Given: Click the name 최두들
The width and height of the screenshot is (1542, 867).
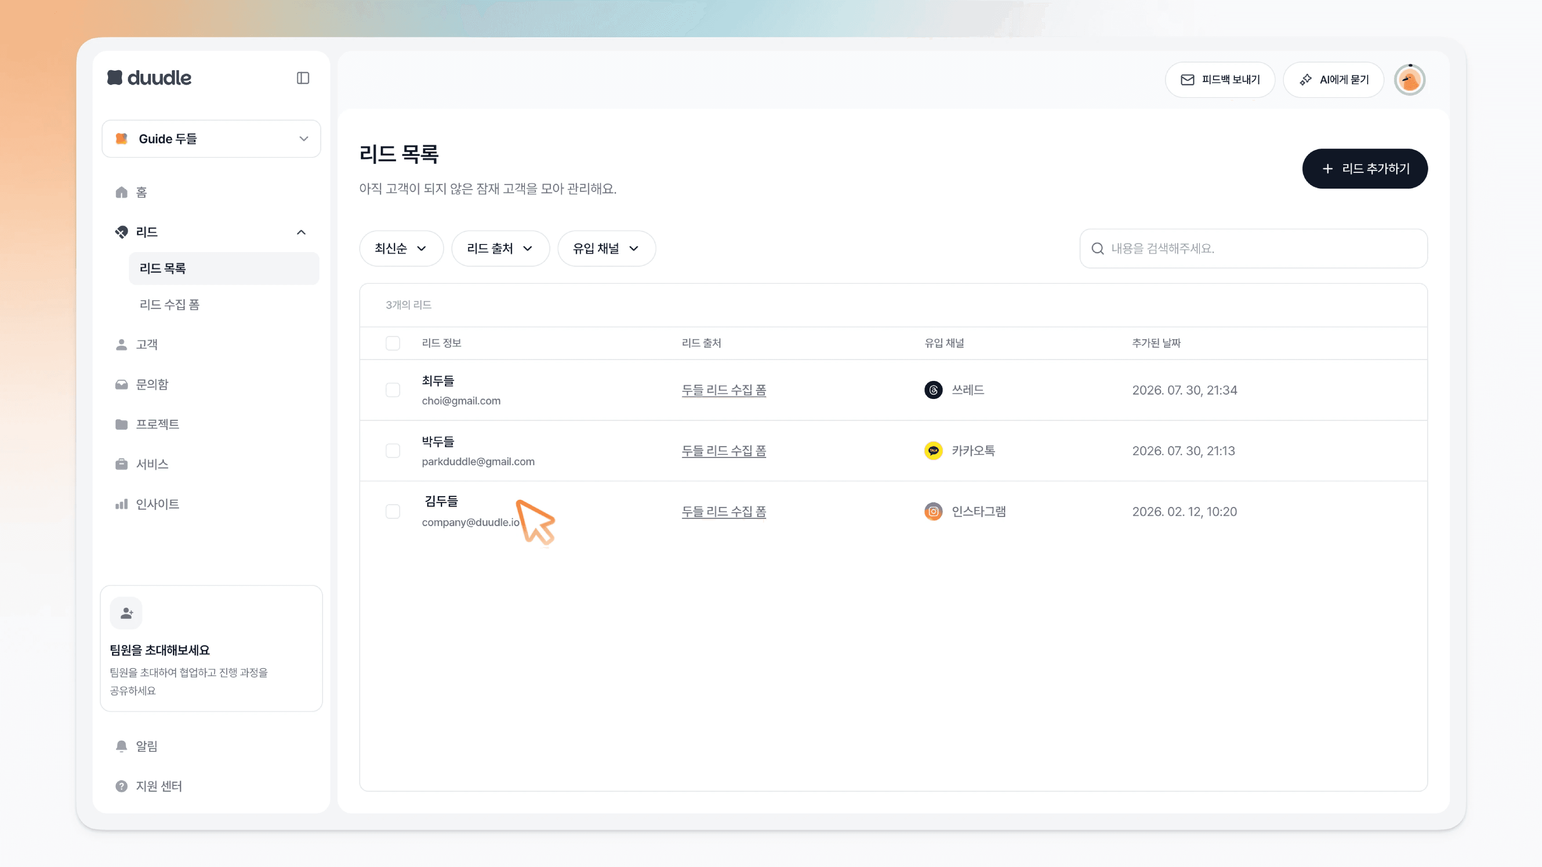Looking at the screenshot, I should (x=438, y=381).
